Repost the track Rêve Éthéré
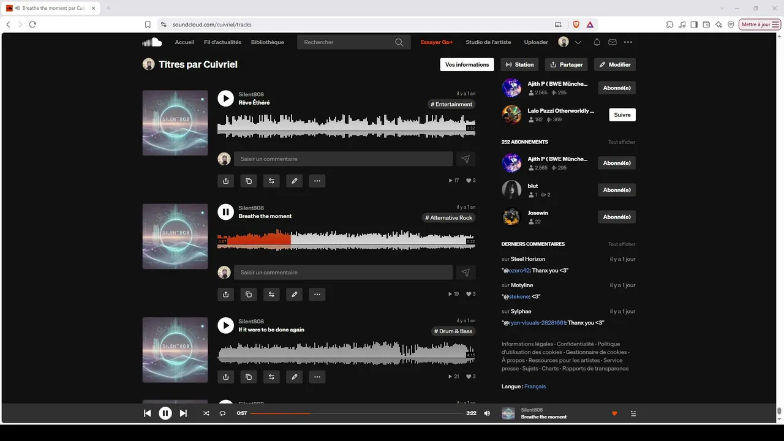784x441 pixels. pyautogui.click(x=271, y=181)
